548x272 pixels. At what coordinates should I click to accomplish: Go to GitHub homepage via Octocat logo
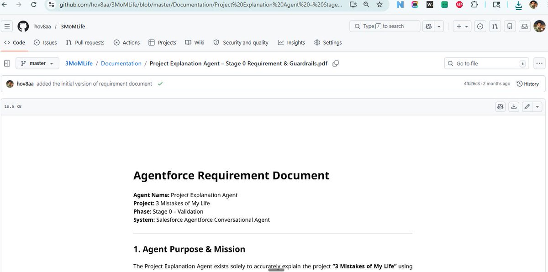pyautogui.click(x=23, y=26)
